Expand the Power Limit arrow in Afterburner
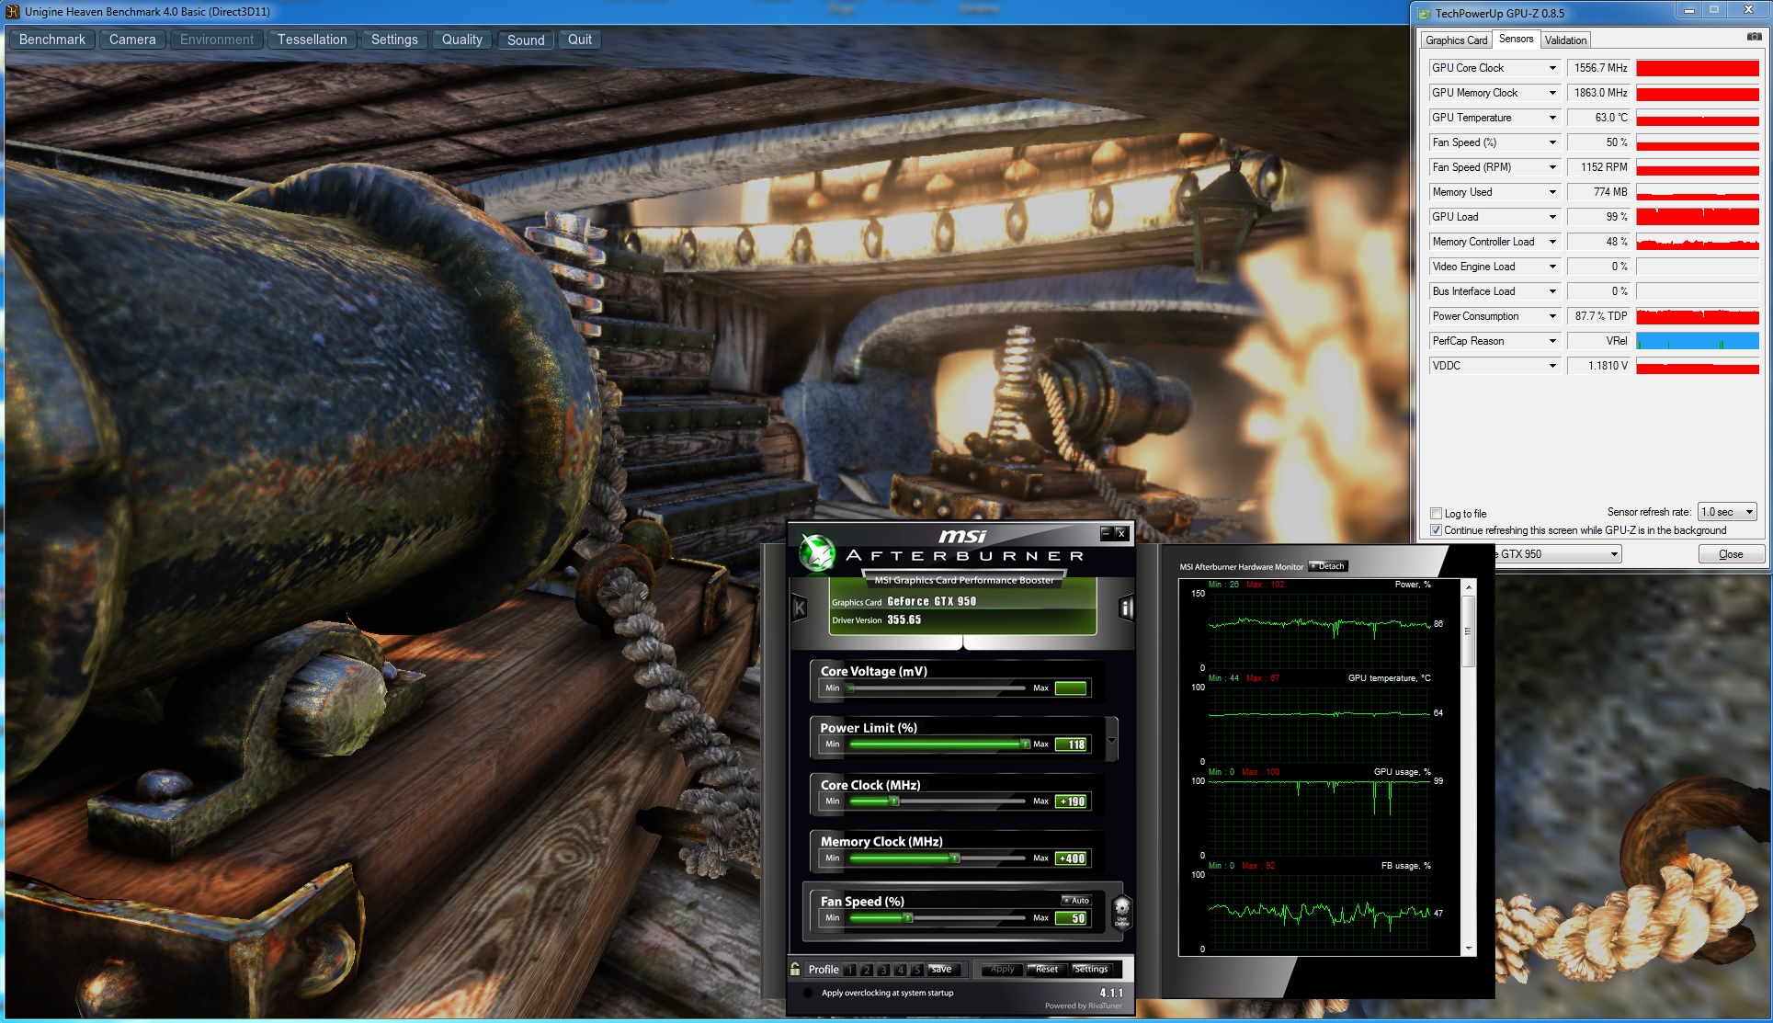Screen dimensions: 1773x1023 tap(1112, 740)
